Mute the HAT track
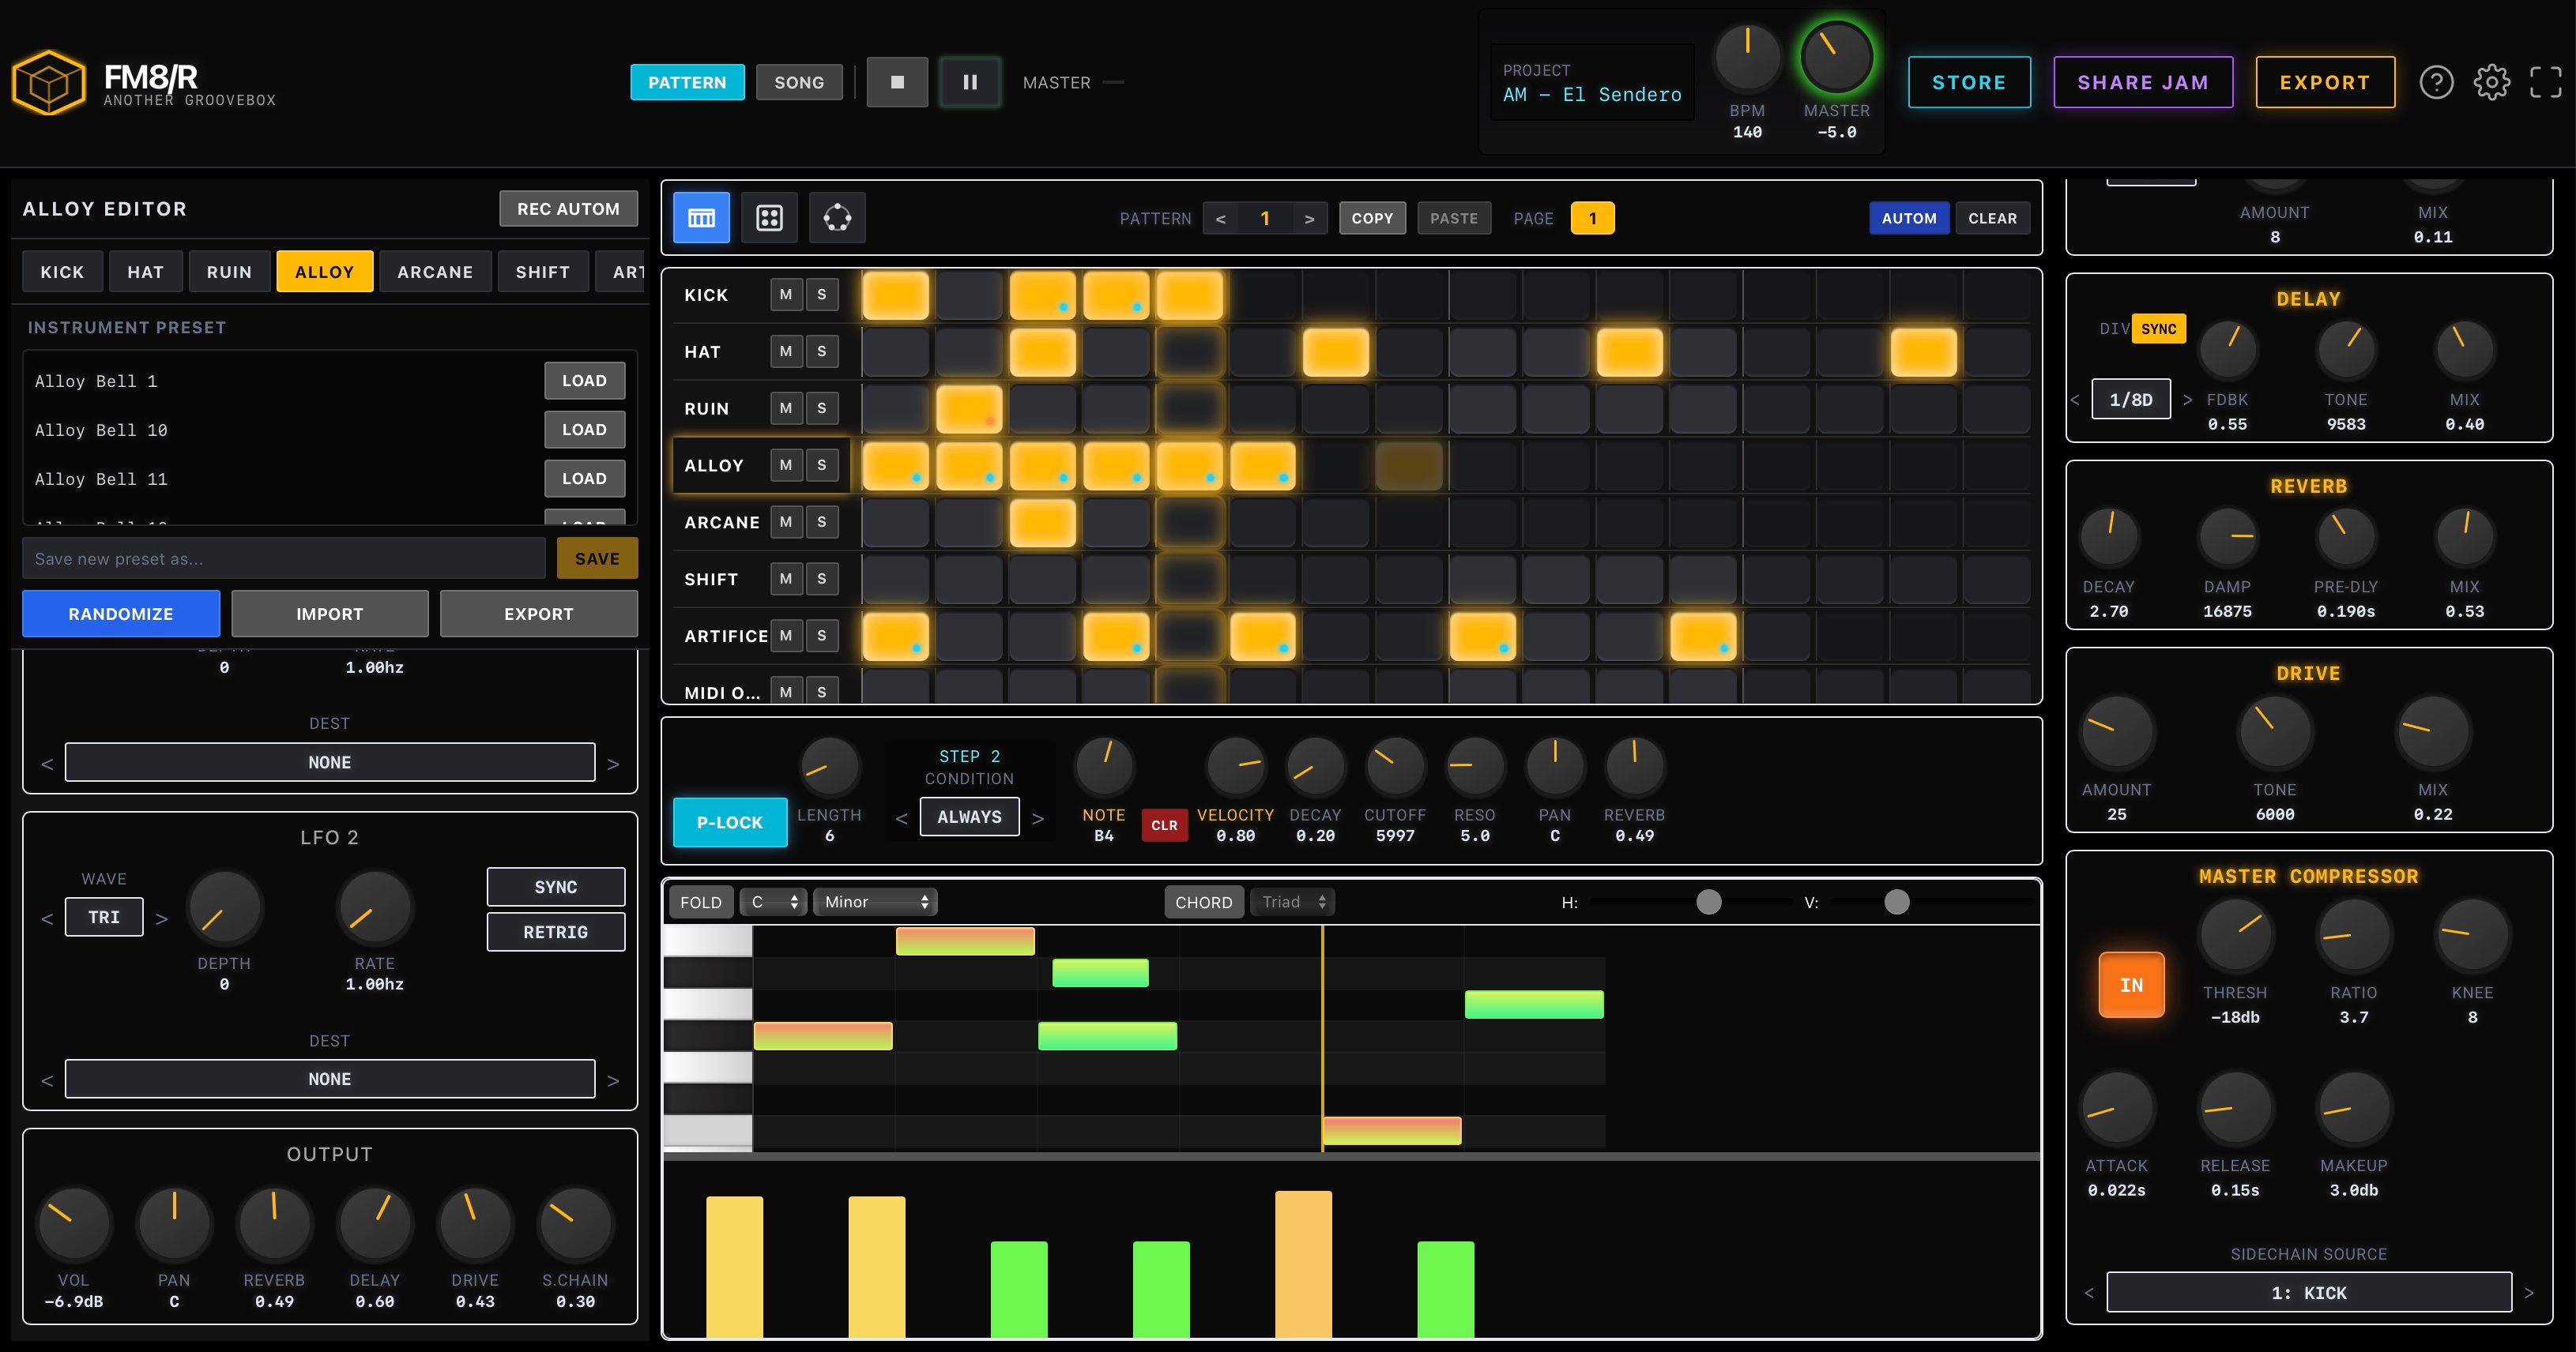Screen dimensions: 2576x1352 (786, 351)
